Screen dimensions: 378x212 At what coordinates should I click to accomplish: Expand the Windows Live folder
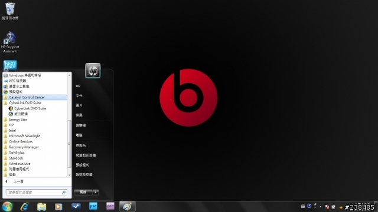[x=35, y=164]
